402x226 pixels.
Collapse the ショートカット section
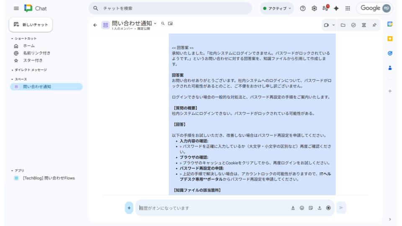click(x=12, y=39)
